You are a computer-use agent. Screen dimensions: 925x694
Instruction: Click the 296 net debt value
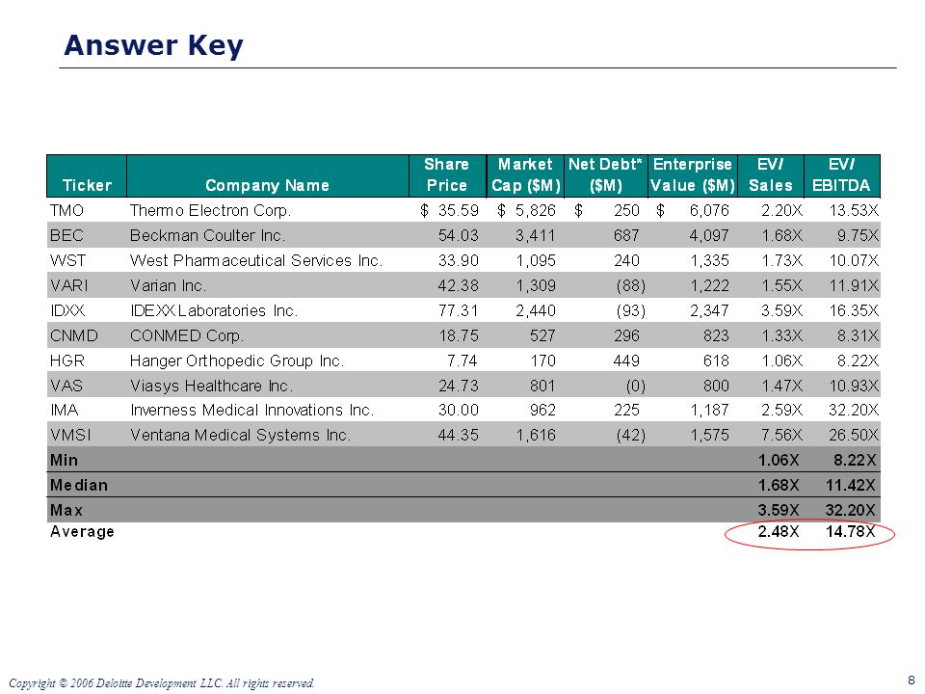[626, 335]
